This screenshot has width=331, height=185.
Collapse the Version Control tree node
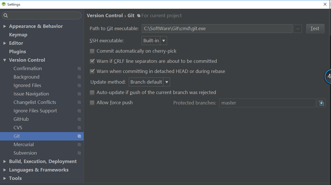[5, 60]
